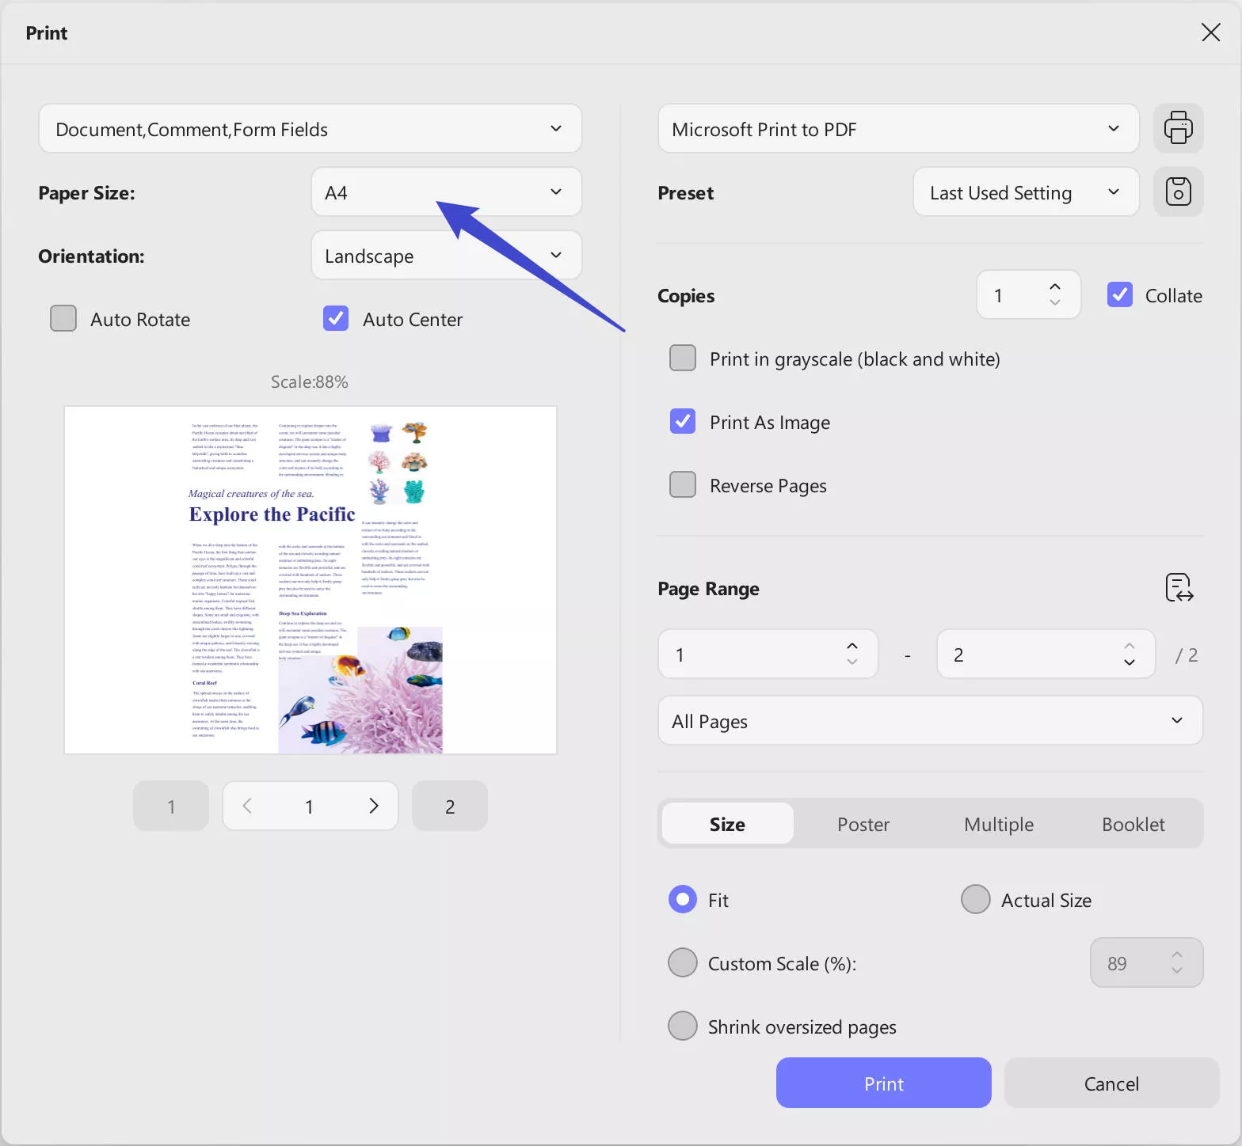This screenshot has width=1242, height=1146.
Task: Open the Orientation Landscape dropdown
Action: (447, 255)
